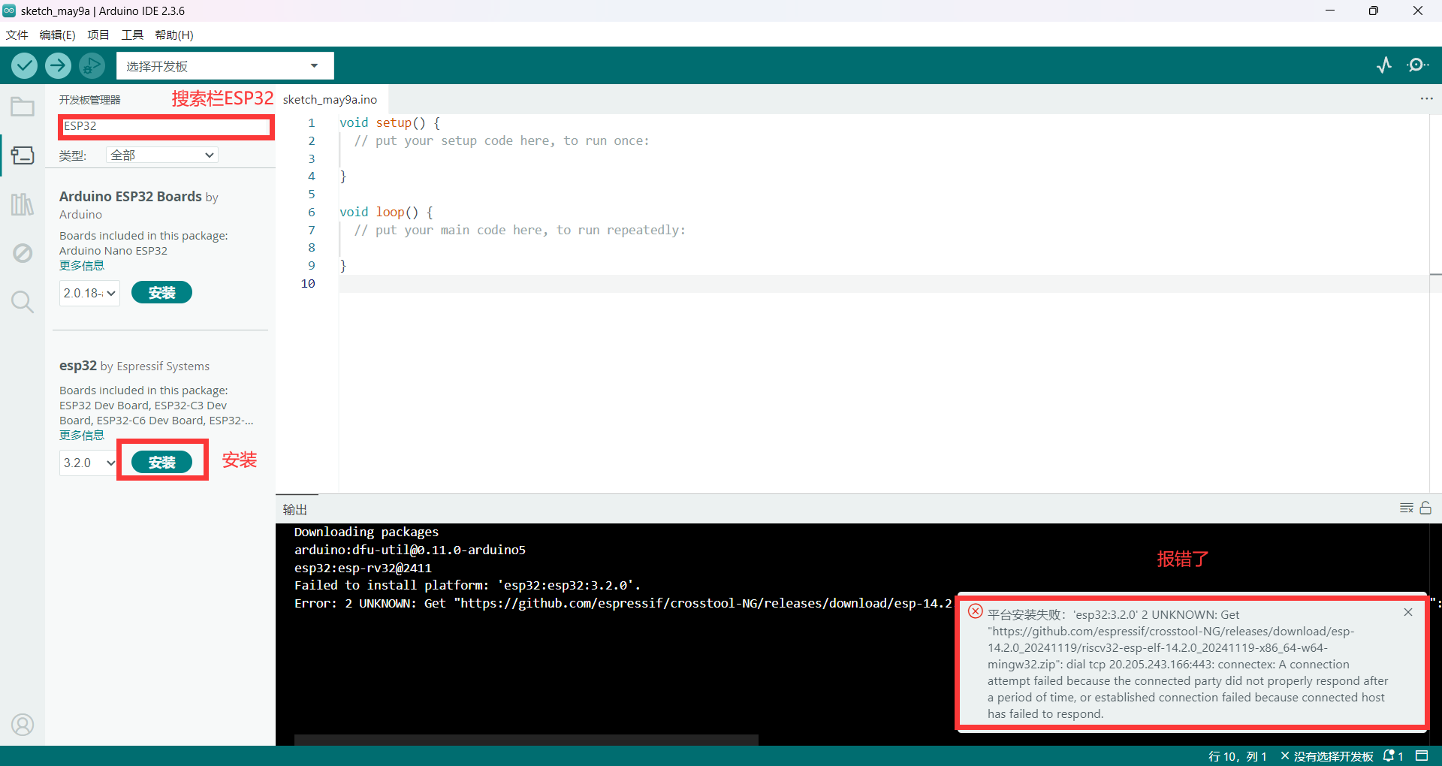
Task: Close the platform install failed notification
Action: pos(1408,613)
